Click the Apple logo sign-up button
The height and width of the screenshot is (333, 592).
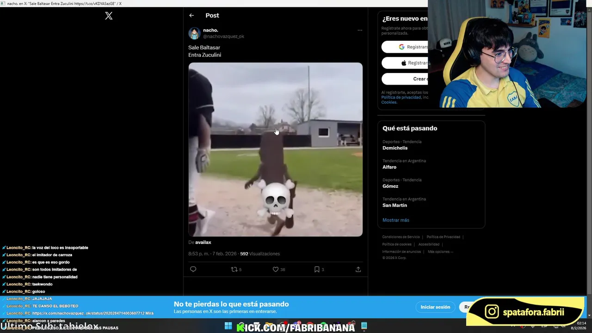pyautogui.click(x=405, y=63)
